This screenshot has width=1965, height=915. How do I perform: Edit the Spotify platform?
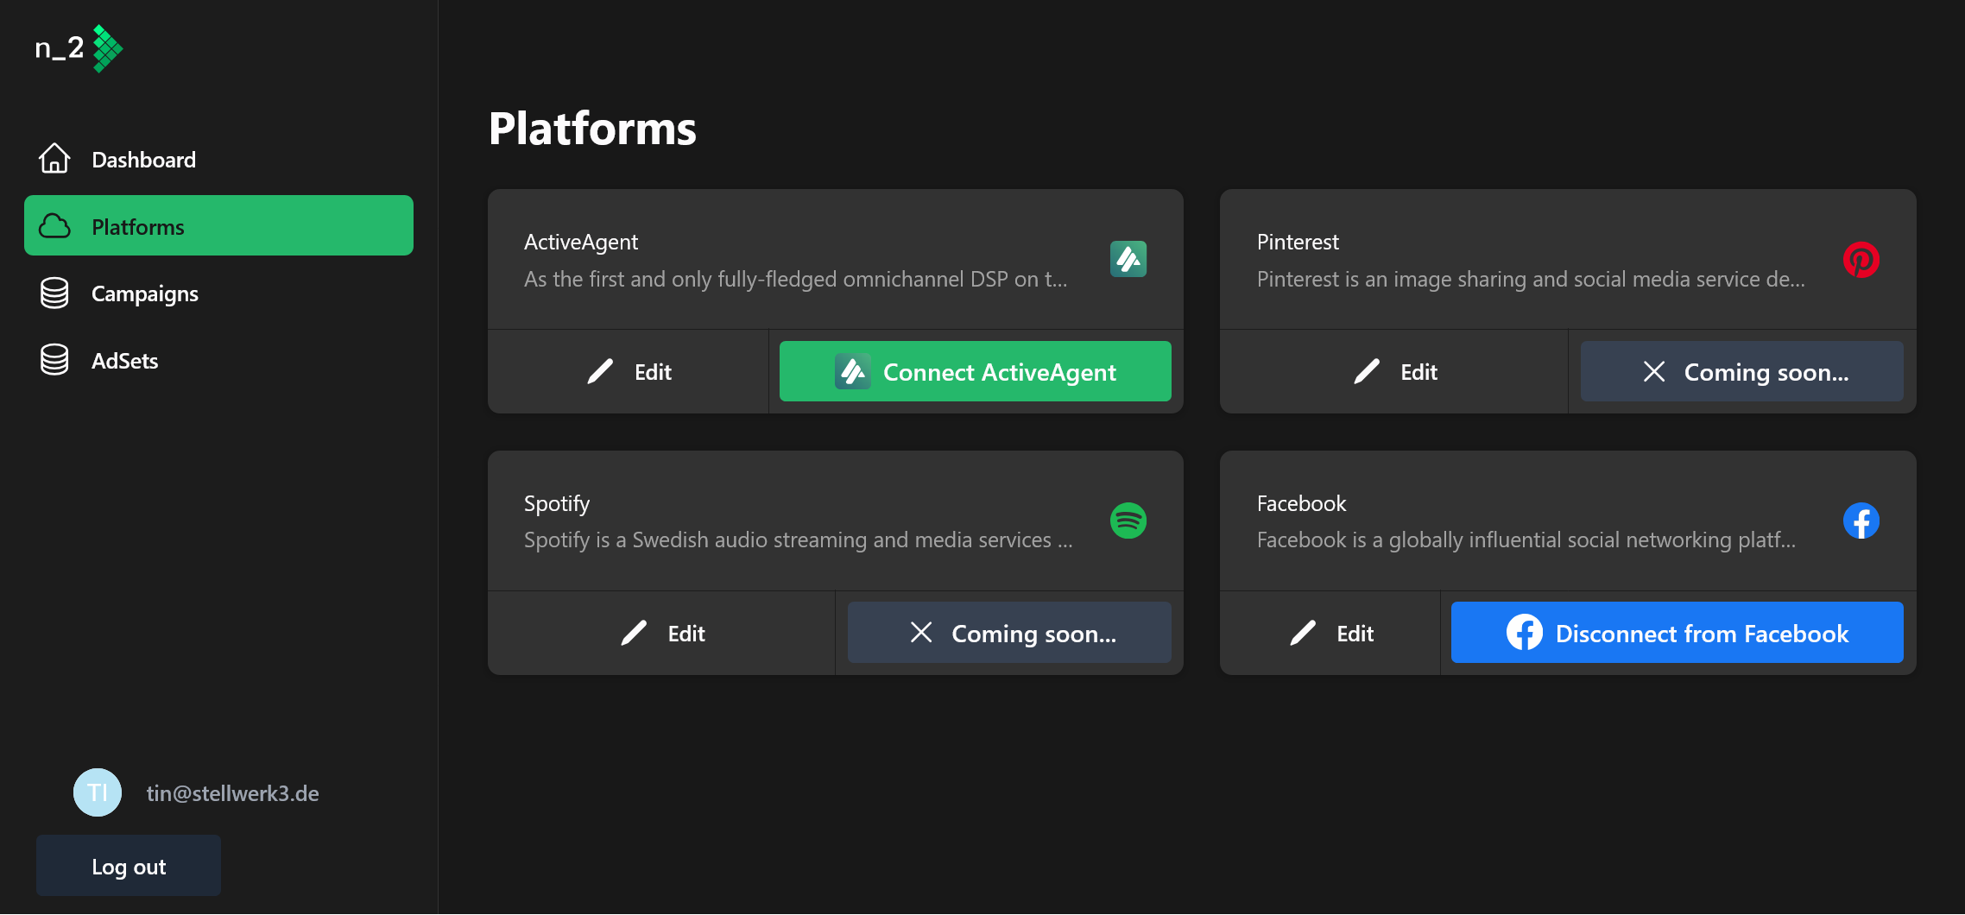point(662,633)
